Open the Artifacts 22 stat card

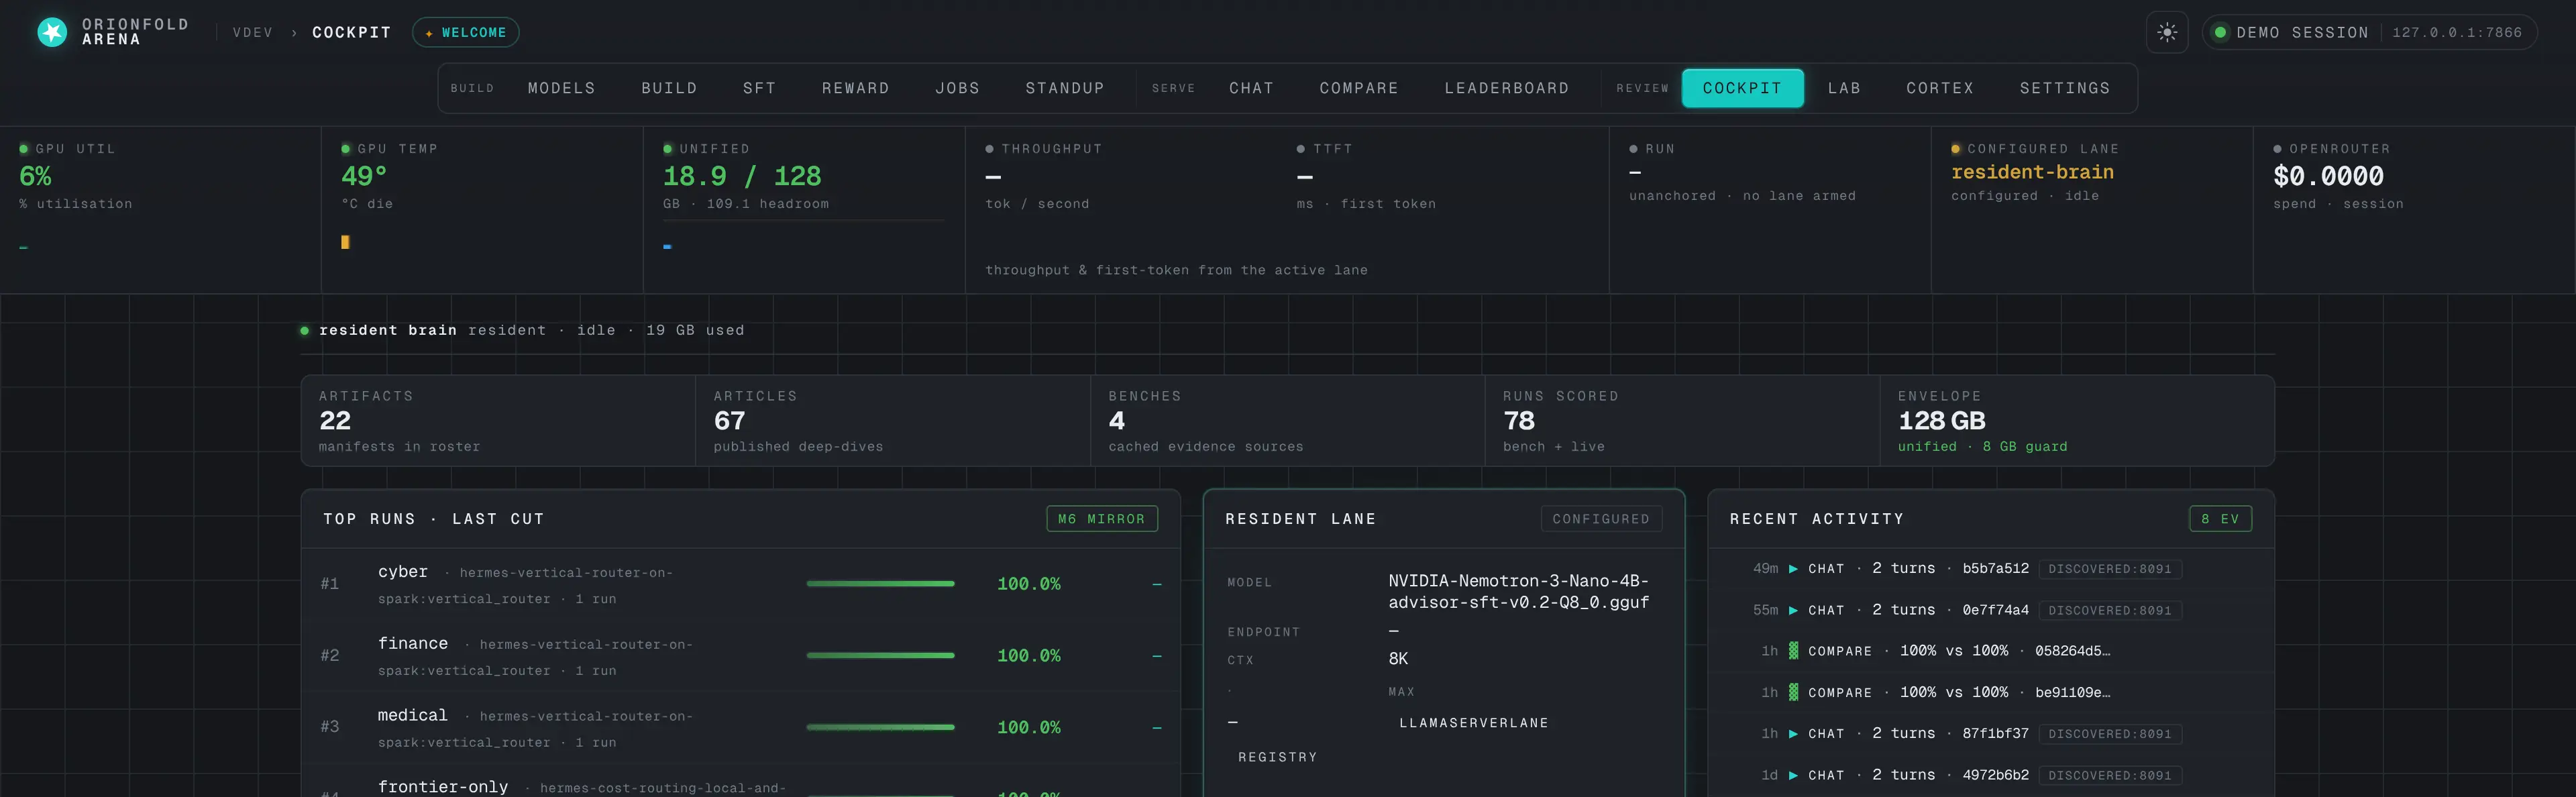pyautogui.click(x=498, y=421)
